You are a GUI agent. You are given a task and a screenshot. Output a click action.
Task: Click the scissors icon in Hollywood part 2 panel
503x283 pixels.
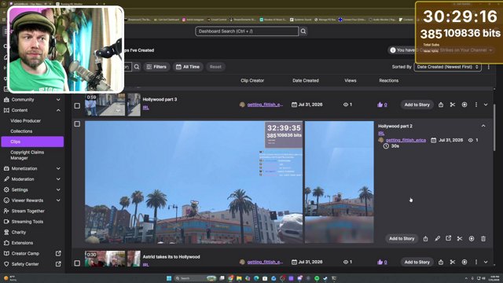(x=460, y=238)
